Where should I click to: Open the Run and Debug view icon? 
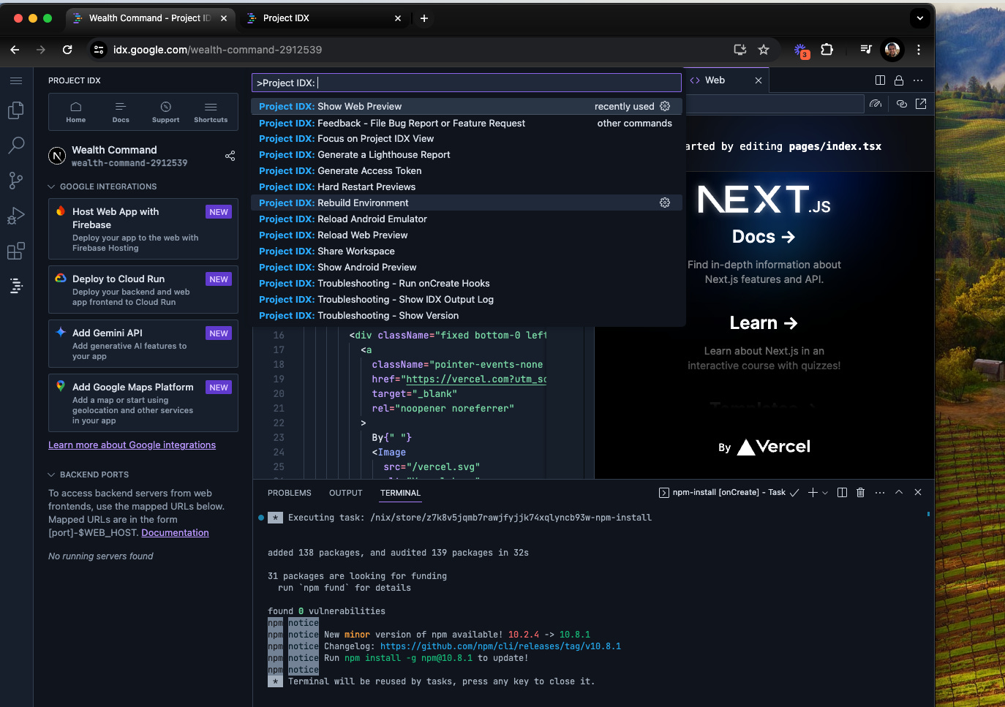pos(16,216)
